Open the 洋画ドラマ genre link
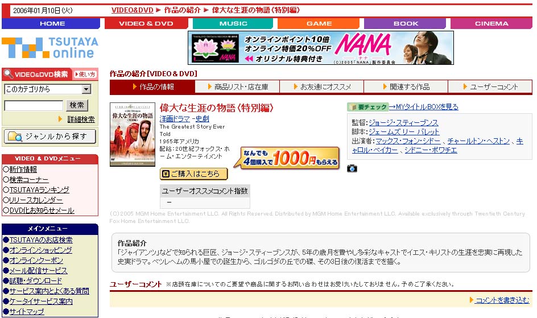Image resolution: width=537 pixels, height=318 pixels. click(175, 119)
